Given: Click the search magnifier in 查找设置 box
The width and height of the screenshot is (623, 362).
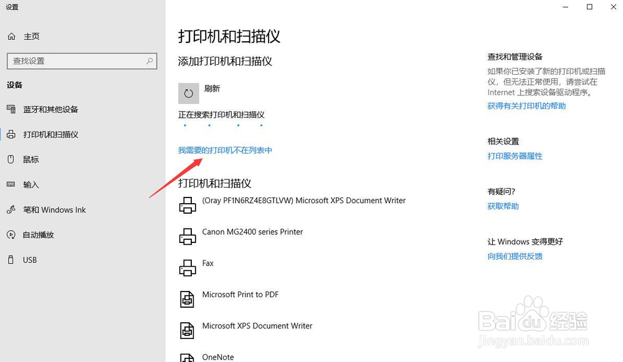Looking at the screenshot, I should pos(150,61).
